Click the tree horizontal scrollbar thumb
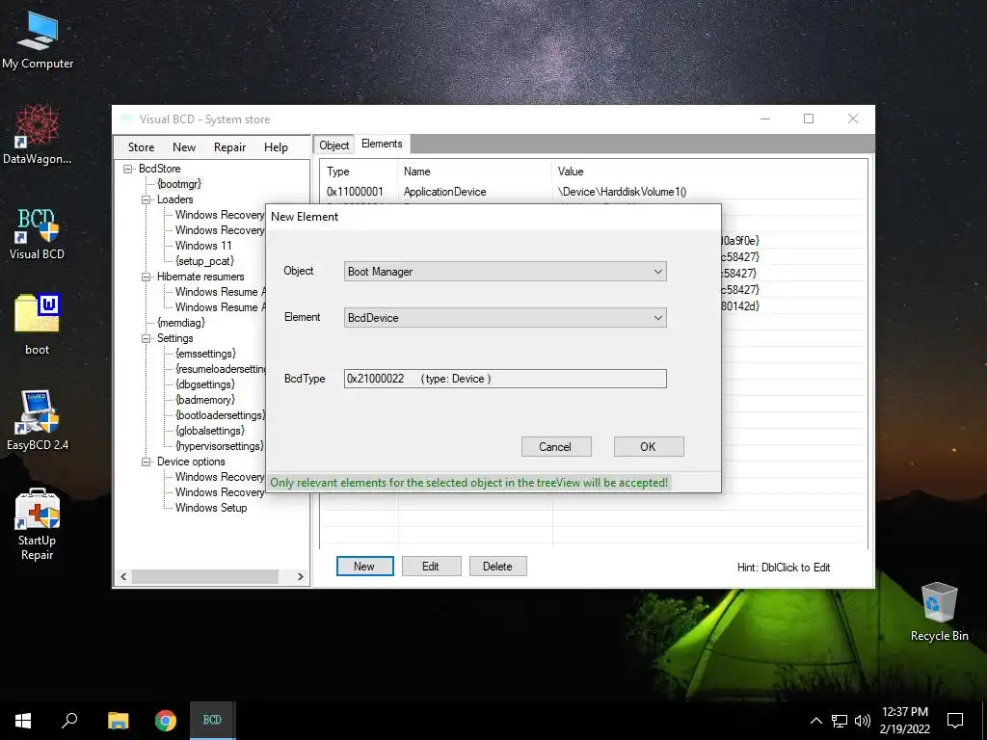Screen dimensions: 987x740 point(205,576)
